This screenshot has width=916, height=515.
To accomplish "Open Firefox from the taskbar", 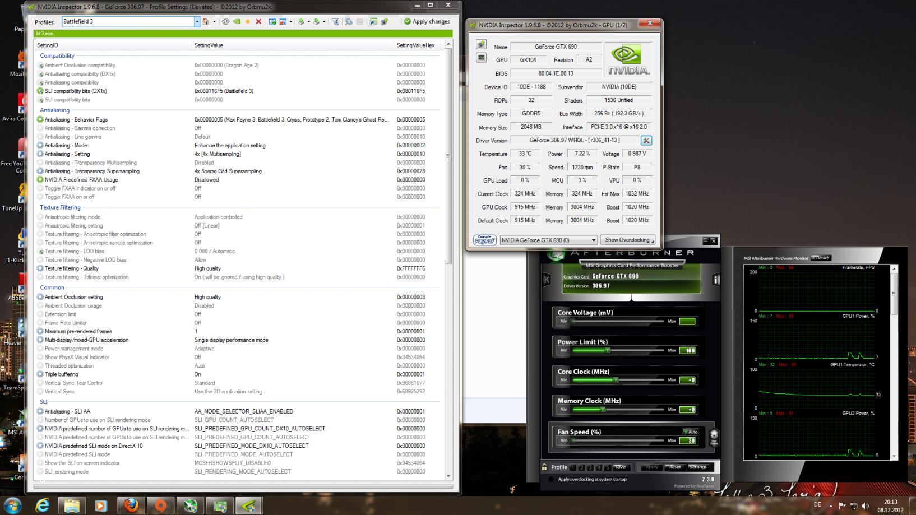I will pos(131,505).
